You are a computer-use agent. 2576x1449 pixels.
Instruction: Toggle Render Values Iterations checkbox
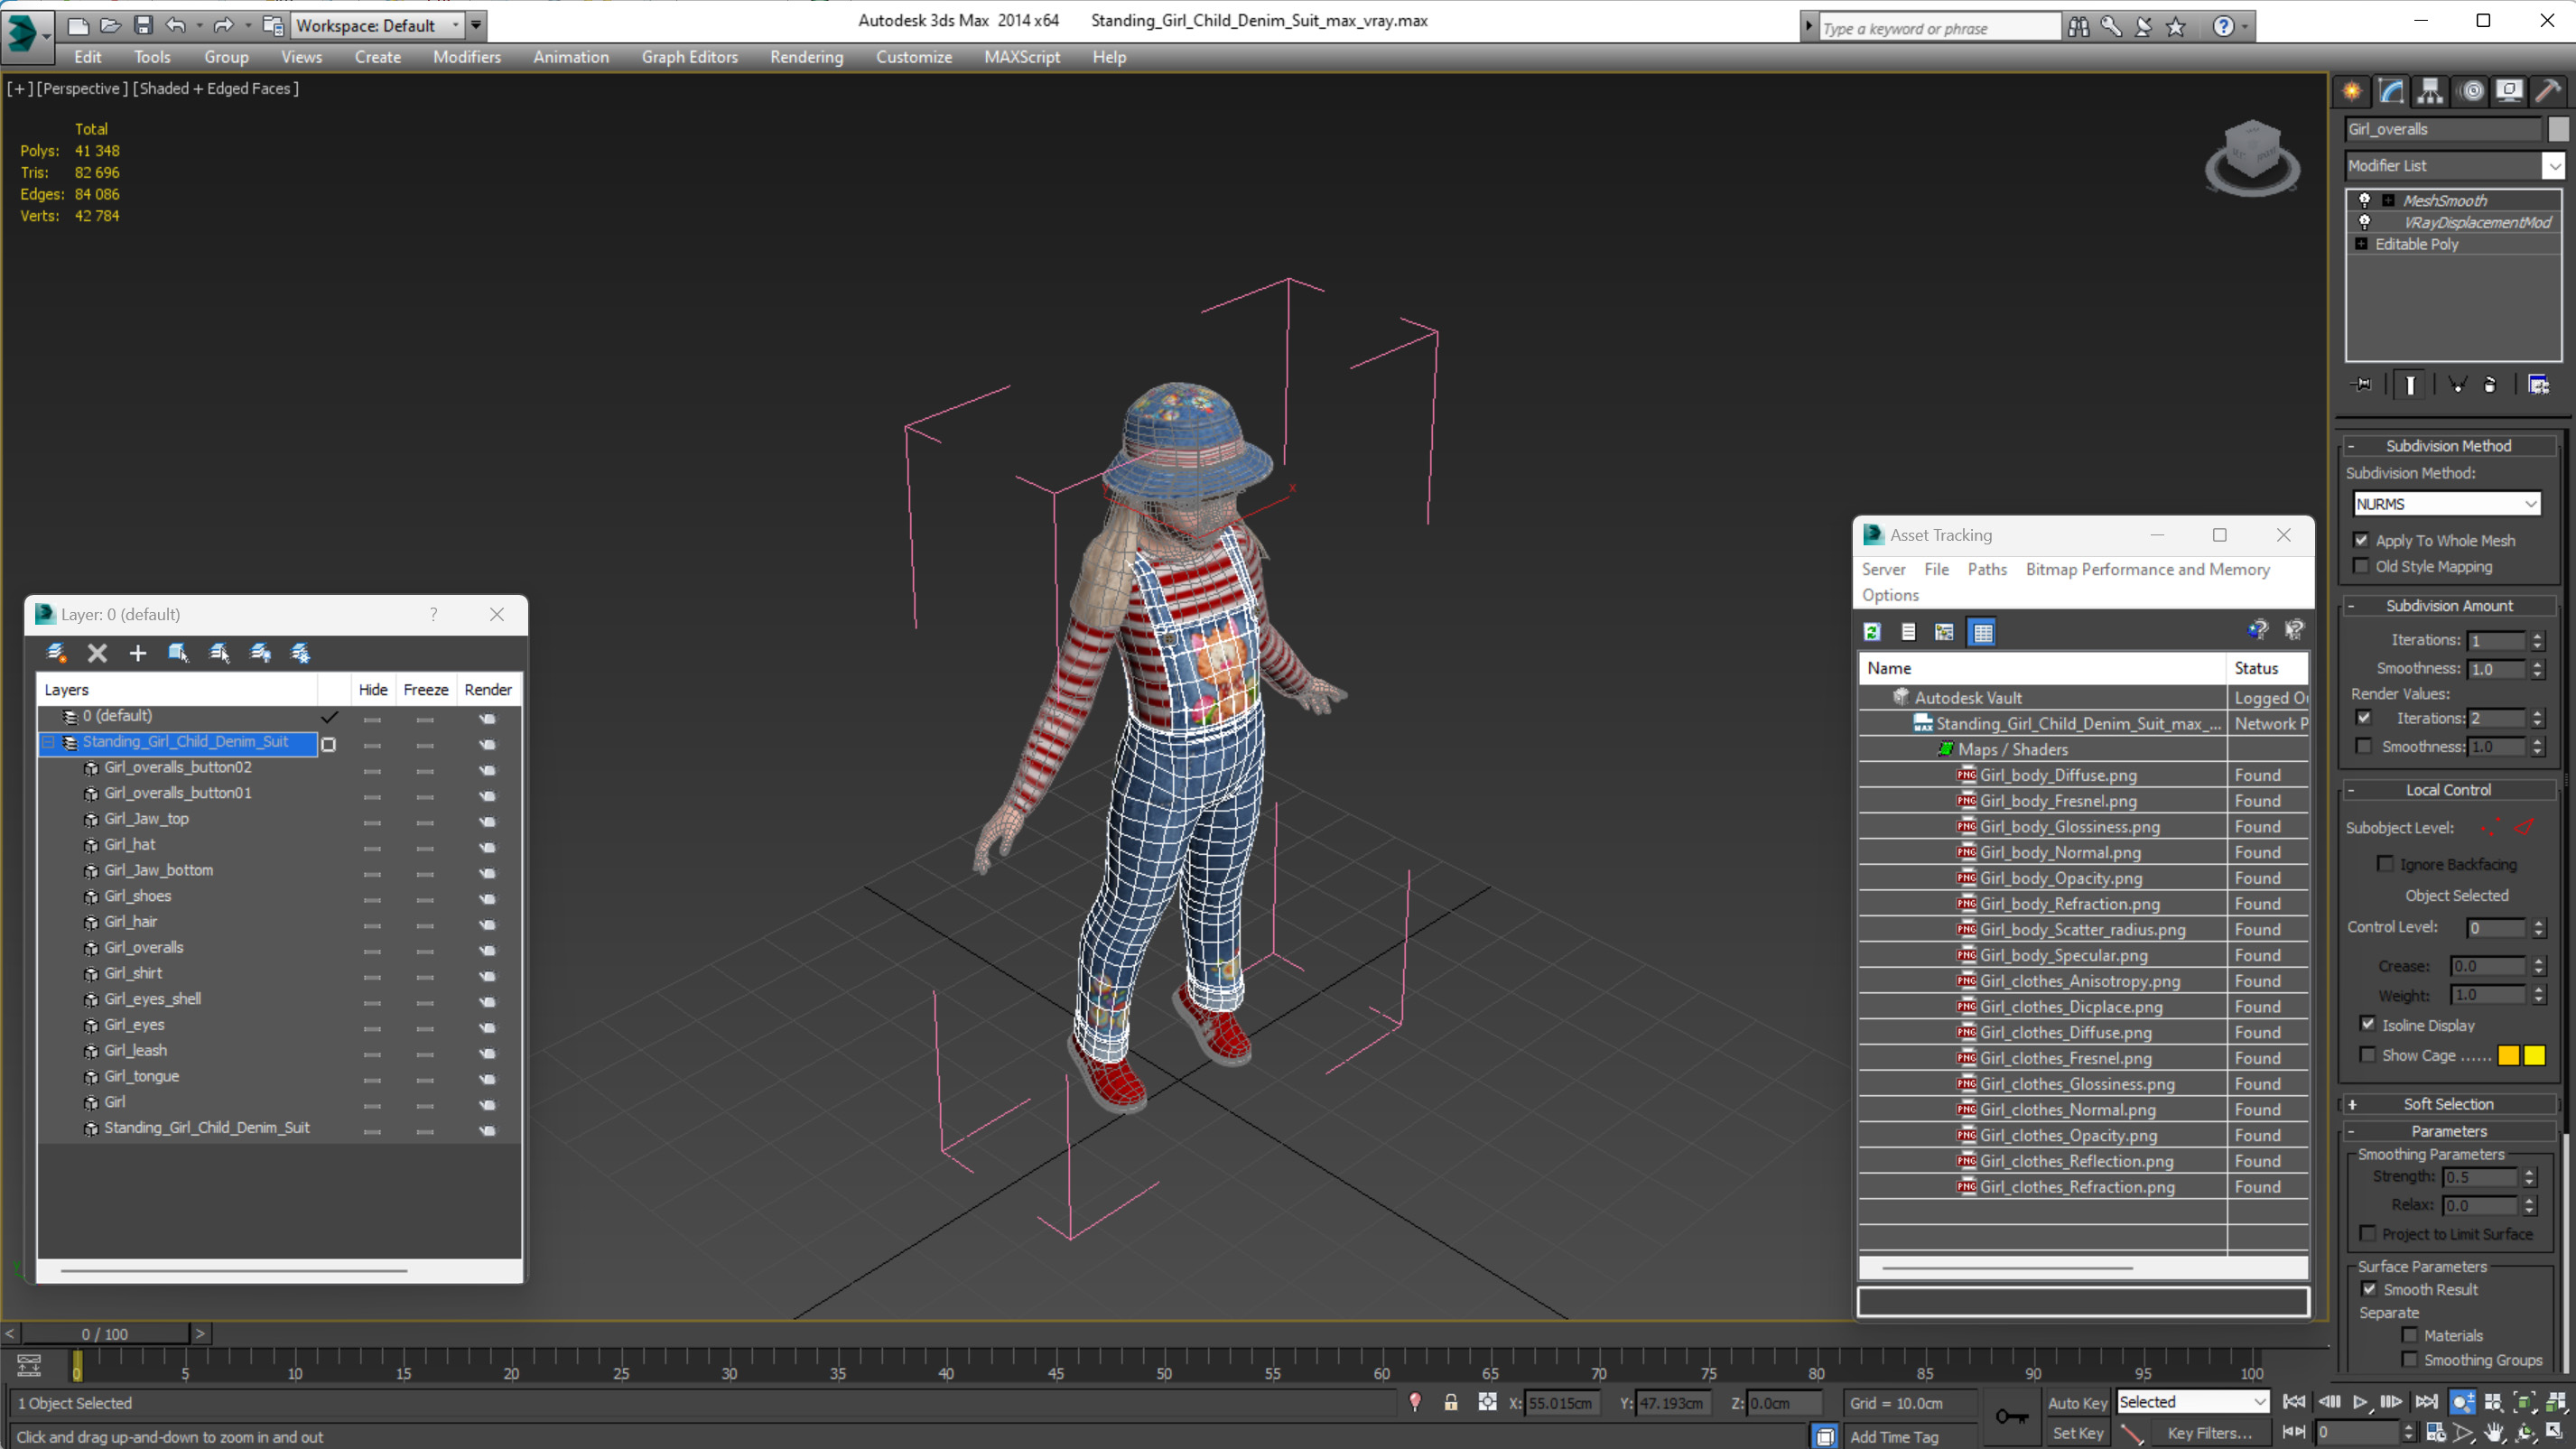pos(2364,718)
